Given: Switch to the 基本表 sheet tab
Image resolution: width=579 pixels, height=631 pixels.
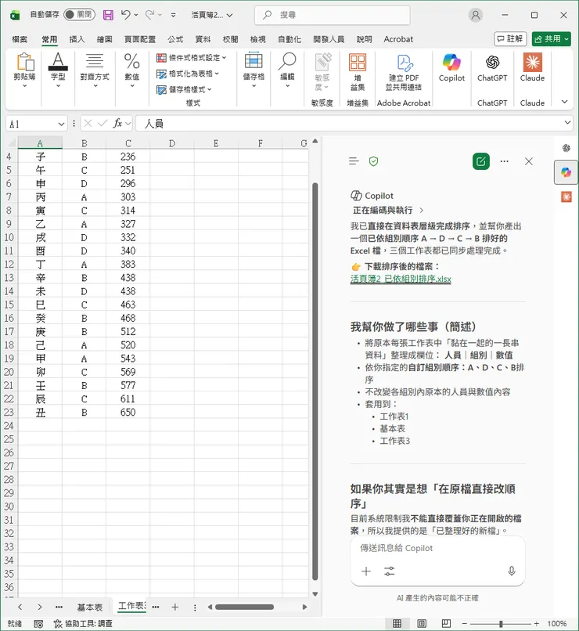Looking at the screenshot, I should [x=90, y=608].
